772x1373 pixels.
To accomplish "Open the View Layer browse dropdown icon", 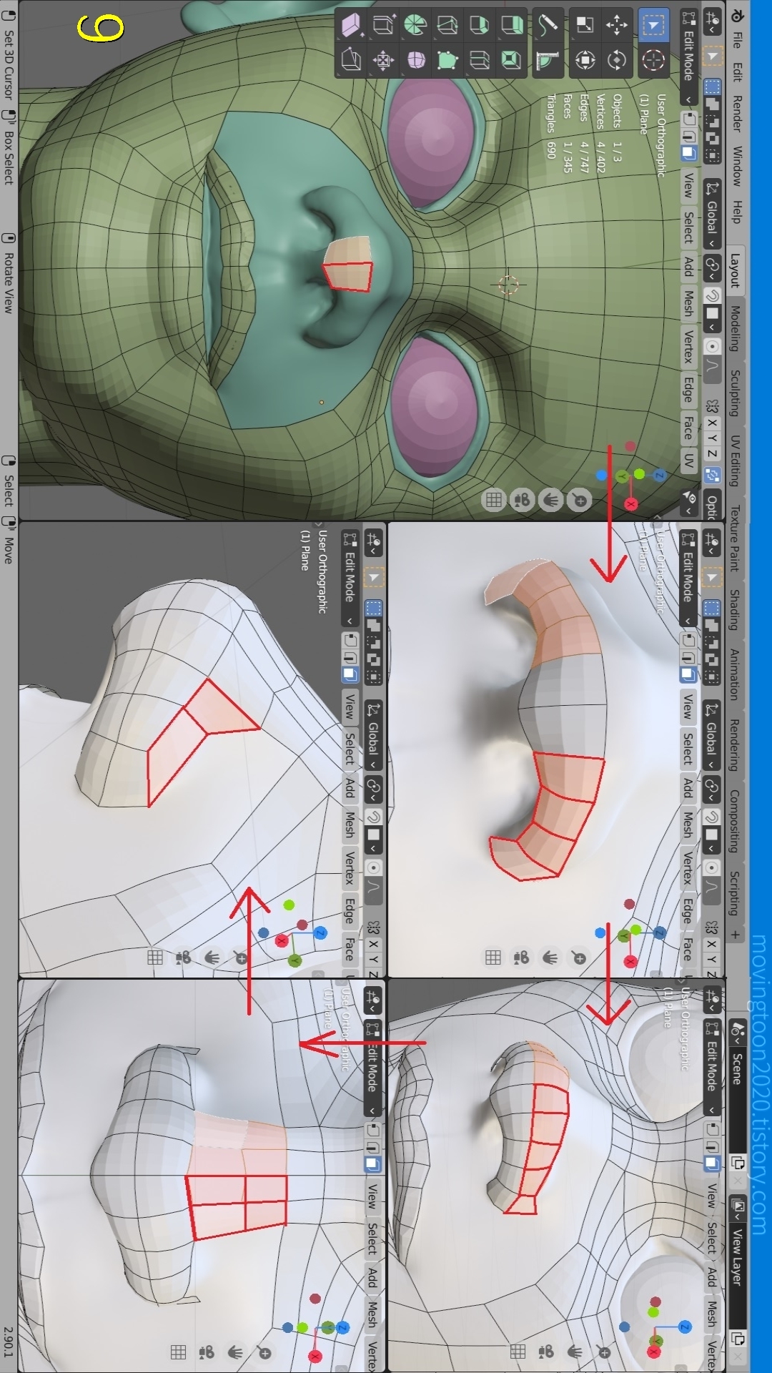I will click(737, 1209).
